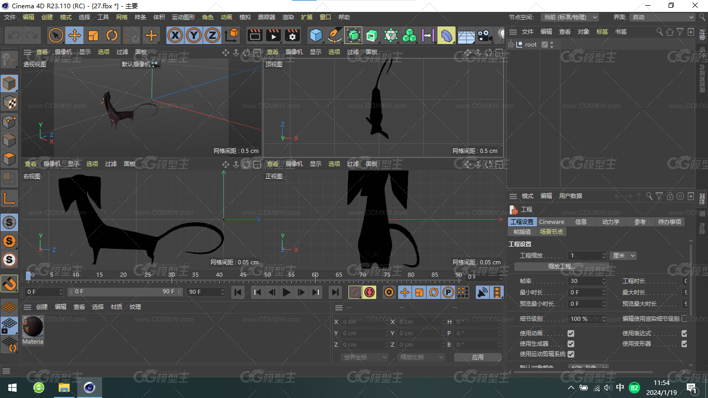Toggle the Y axis lock
This screenshot has width=708, height=398.
coord(194,35)
